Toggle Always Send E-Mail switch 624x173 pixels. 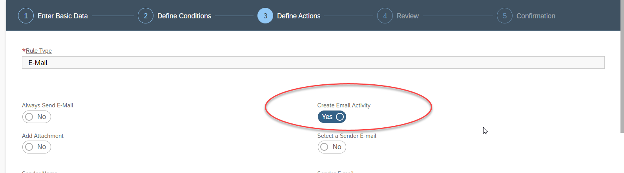pos(36,117)
